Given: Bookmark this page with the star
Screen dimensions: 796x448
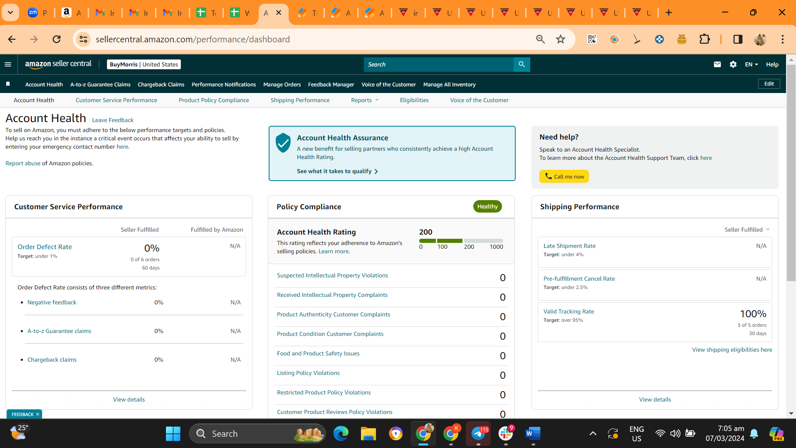Looking at the screenshot, I should pos(561,39).
